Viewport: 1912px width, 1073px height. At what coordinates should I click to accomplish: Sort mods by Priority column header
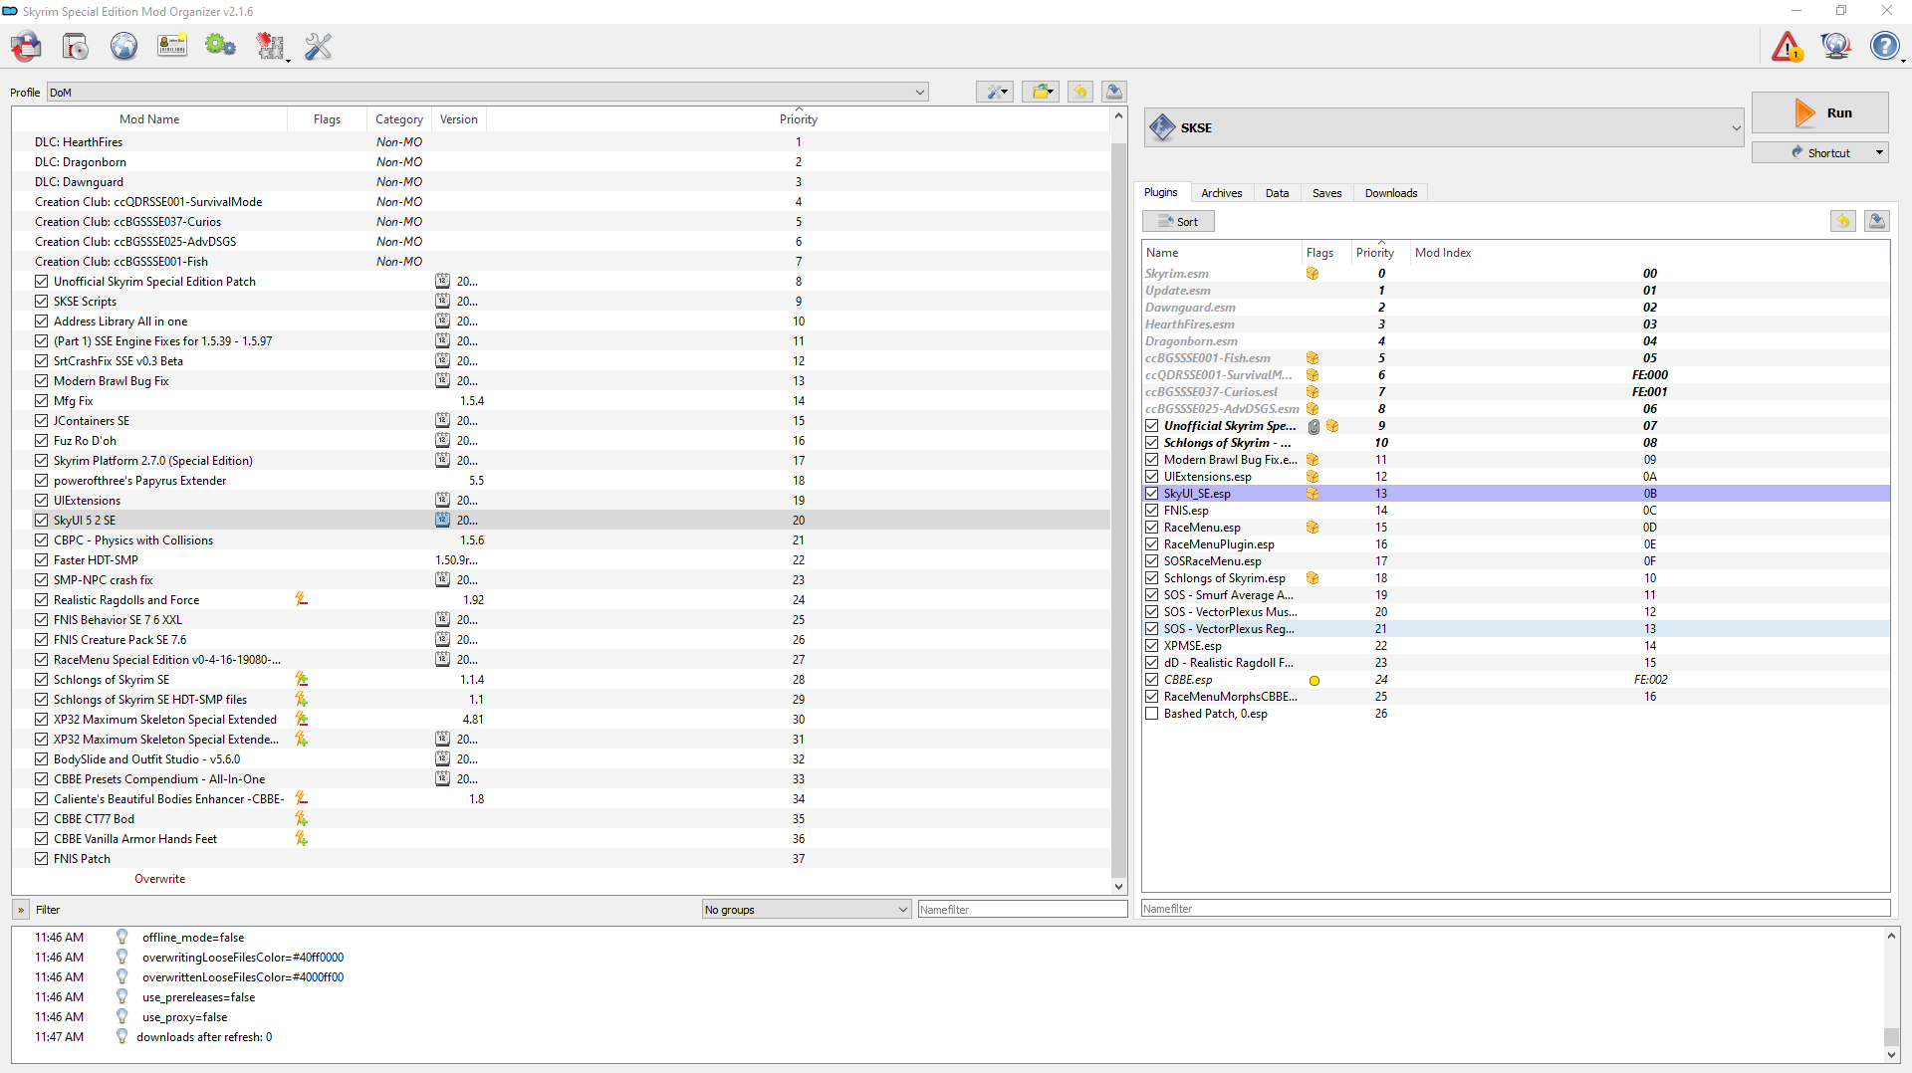pos(798,119)
